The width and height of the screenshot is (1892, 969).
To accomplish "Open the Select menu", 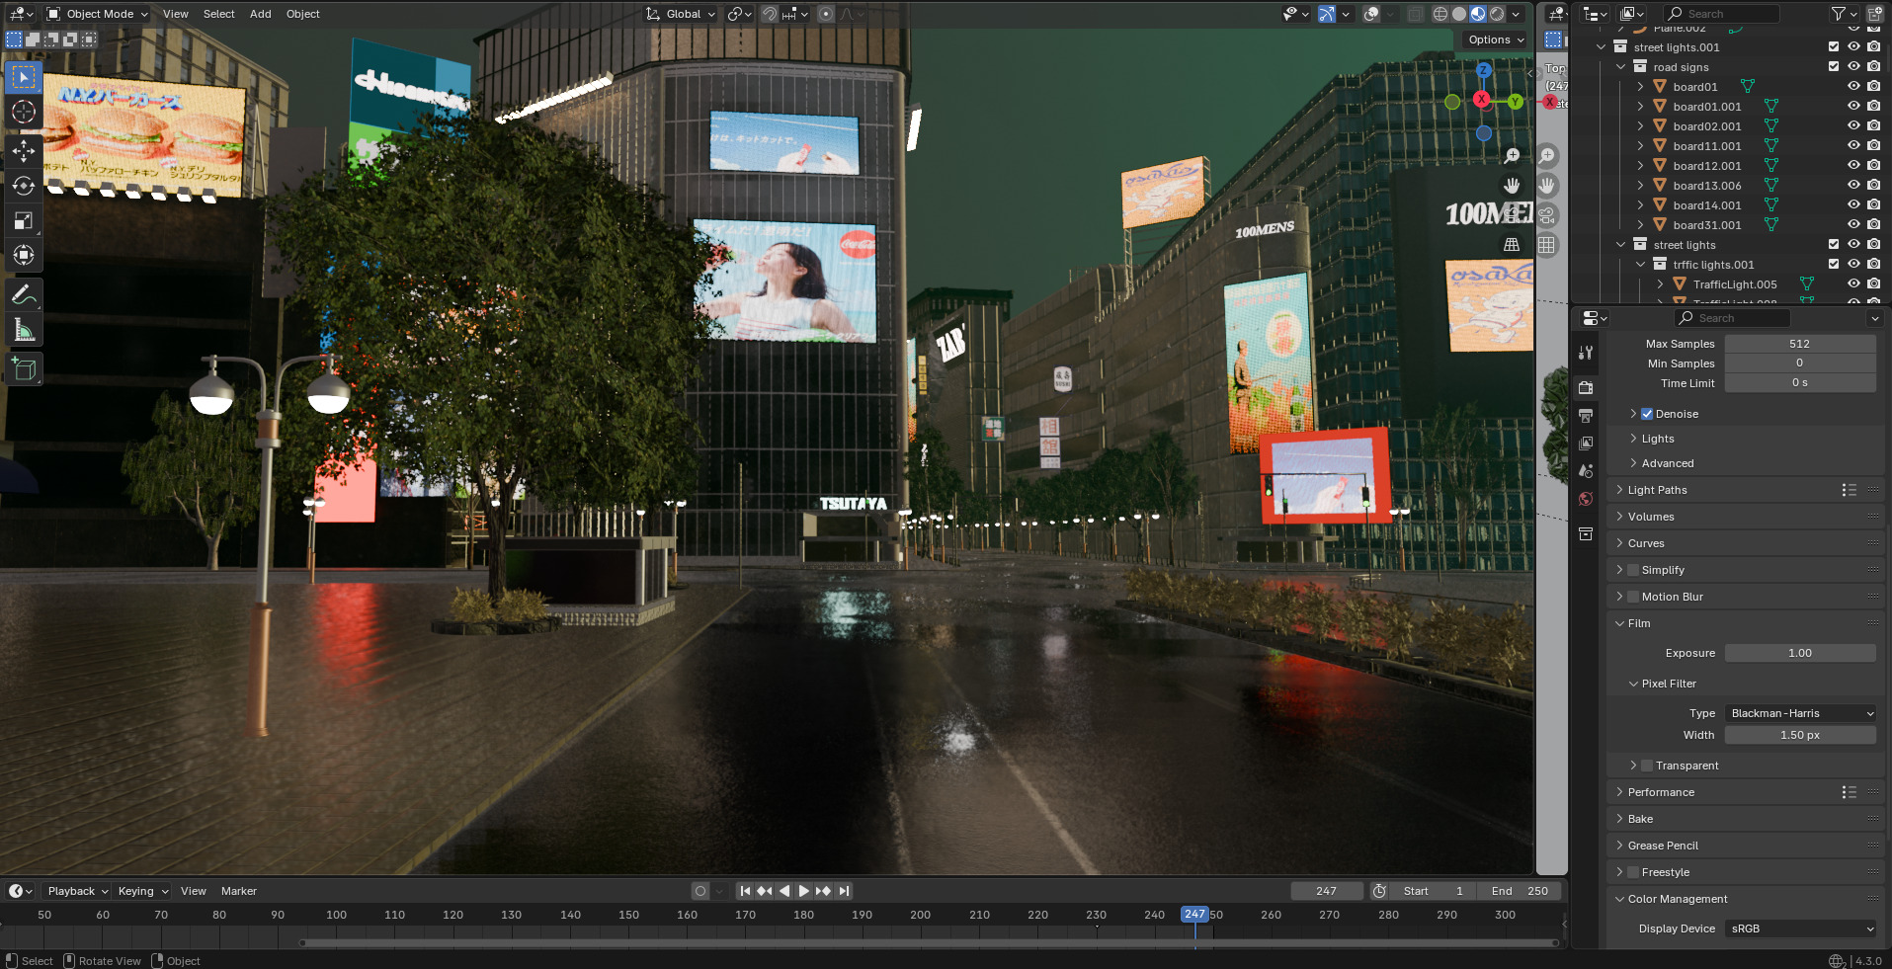I will (x=219, y=14).
